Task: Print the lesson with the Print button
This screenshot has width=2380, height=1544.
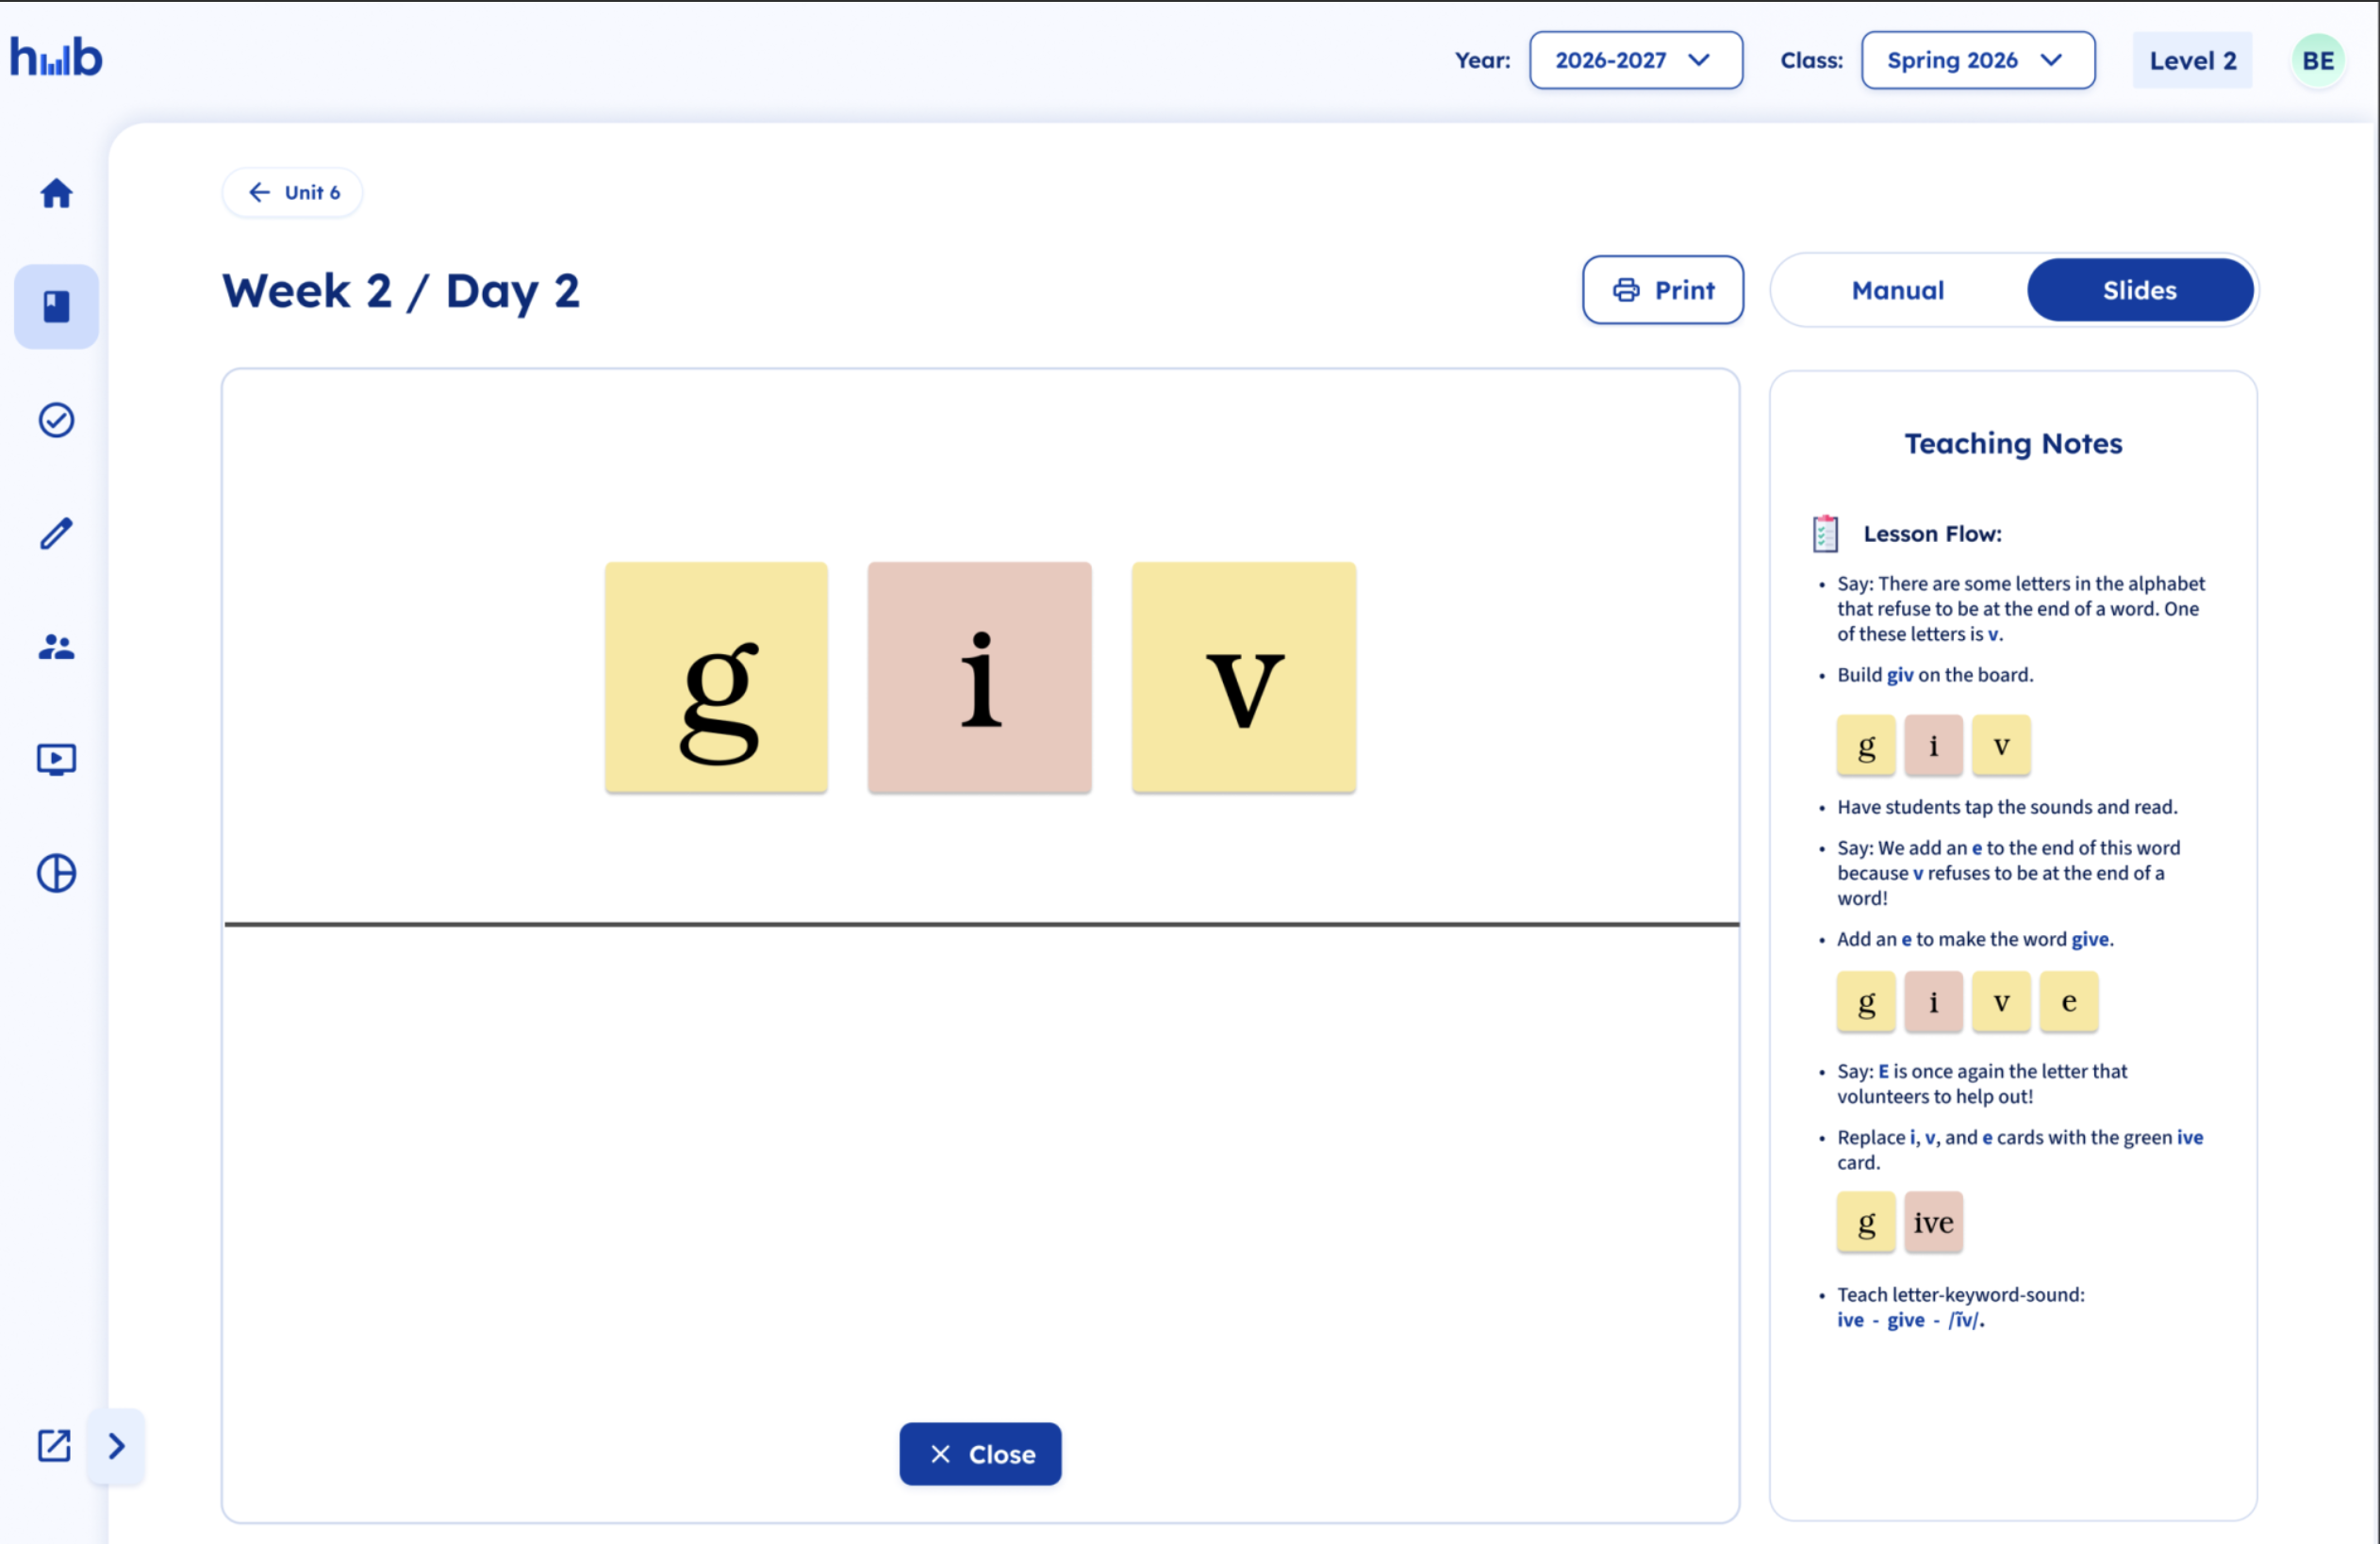Action: pos(1662,289)
